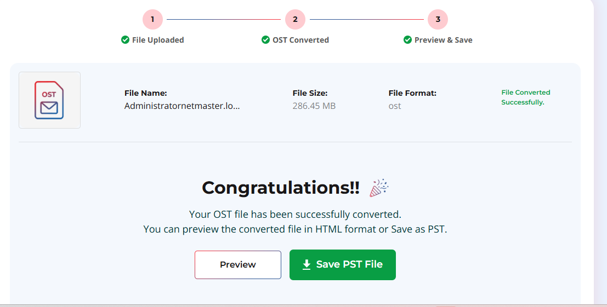This screenshot has height=307, width=607.
Task: Click the party popper celebration icon
Action: click(379, 188)
